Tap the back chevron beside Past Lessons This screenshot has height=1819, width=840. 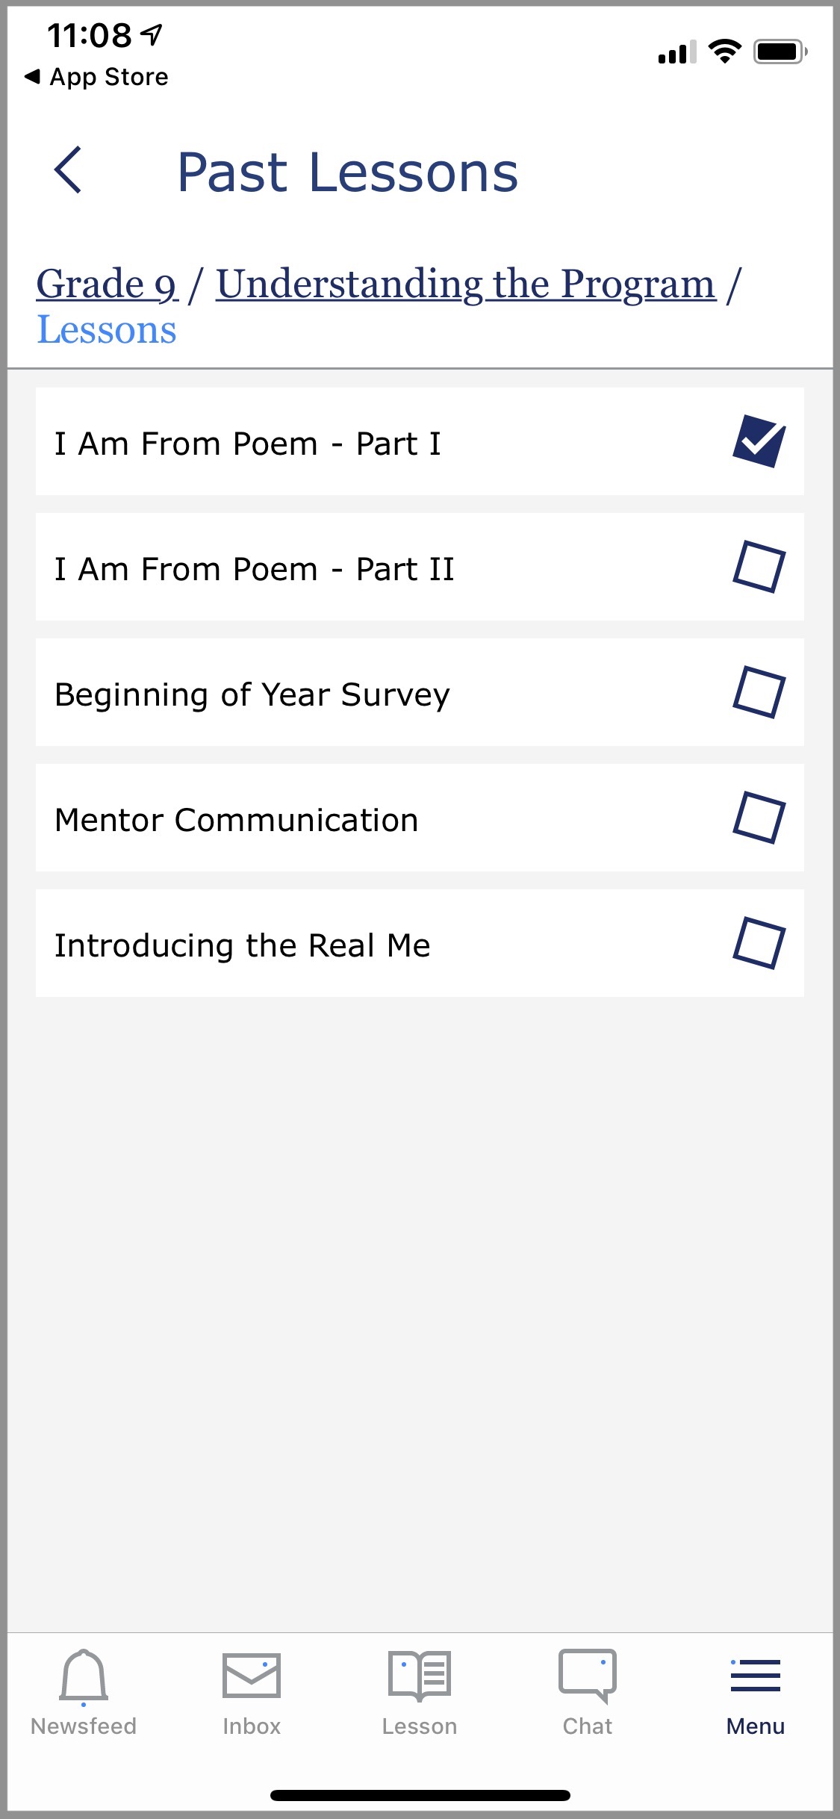[x=68, y=170]
